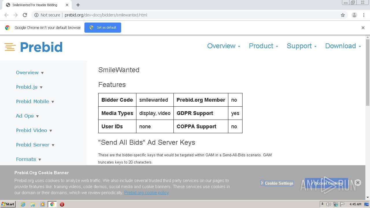
Task: Open the file explorer taskbar icon
Action: [33, 204]
